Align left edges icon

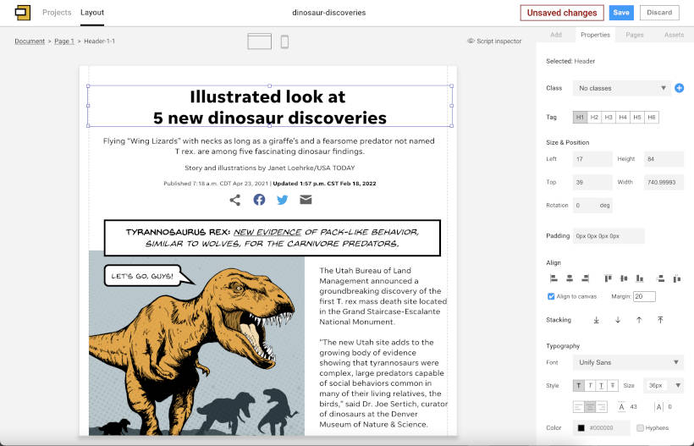pos(554,278)
